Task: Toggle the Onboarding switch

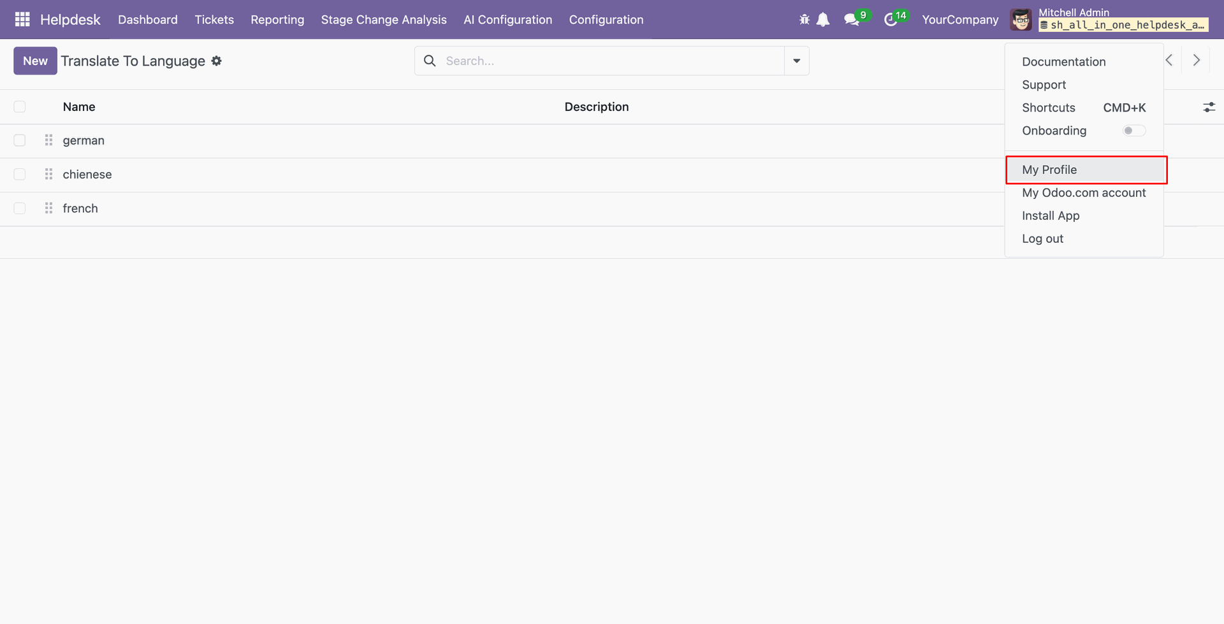Action: 1134,131
